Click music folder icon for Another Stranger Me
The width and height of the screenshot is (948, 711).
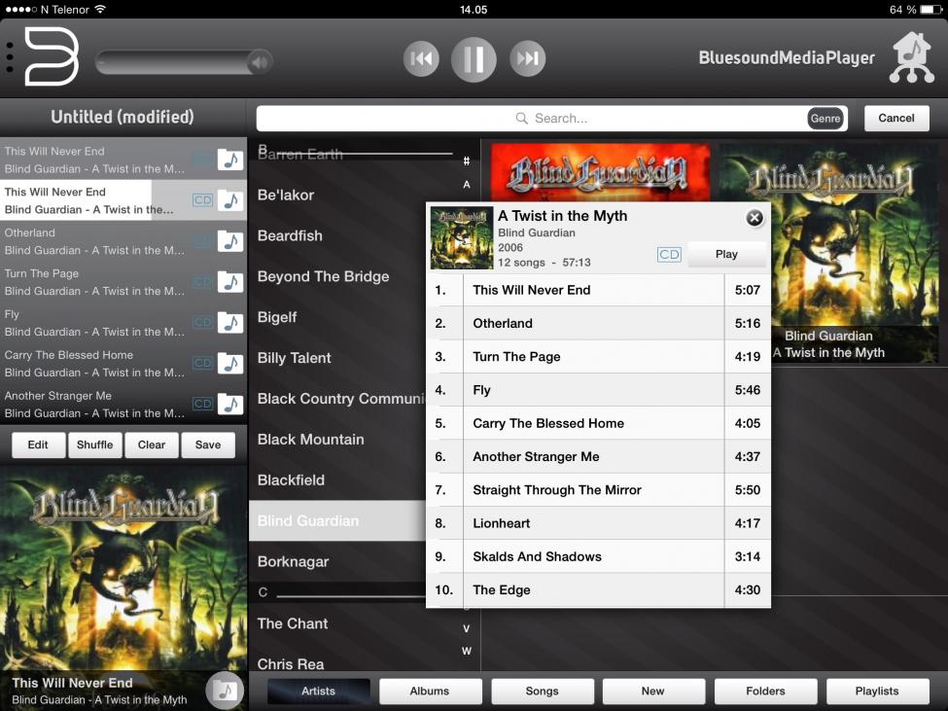(230, 404)
